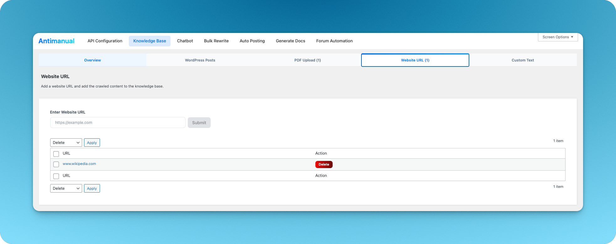Open the Bulk Rewrite page
This screenshot has width=616, height=244.
[216, 41]
